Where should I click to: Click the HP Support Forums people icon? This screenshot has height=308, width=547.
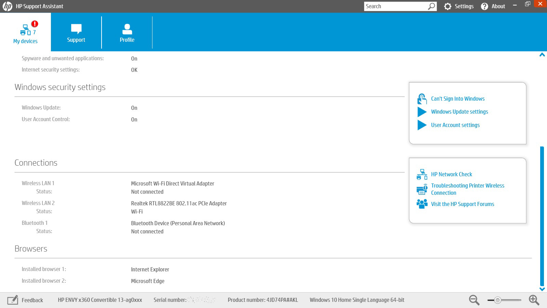pyautogui.click(x=422, y=204)
